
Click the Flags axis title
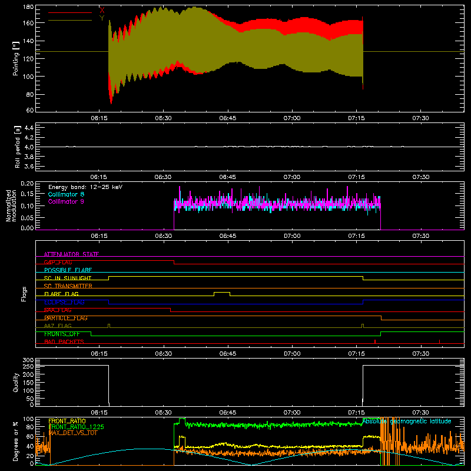(24, 294)
